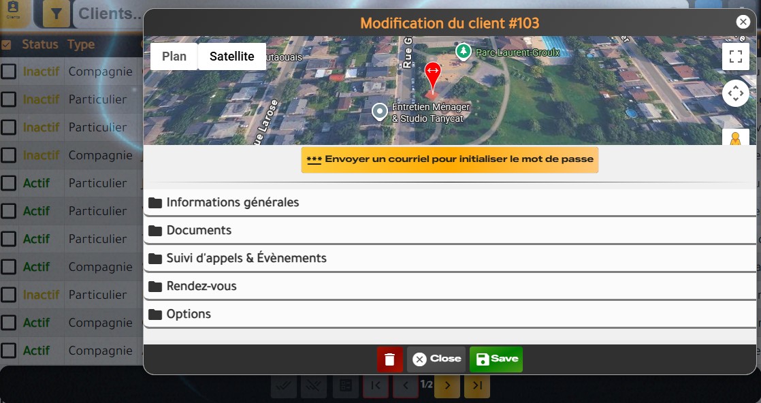Click the red trash delete icon
This screenshot has height=403, width=761.
(x=389, y=359)
